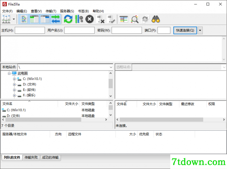Image resolution: width=227 pixels, height=169 pixels.
Task: Open 本地站点 path dropdown
Action: tap(111, 67)
